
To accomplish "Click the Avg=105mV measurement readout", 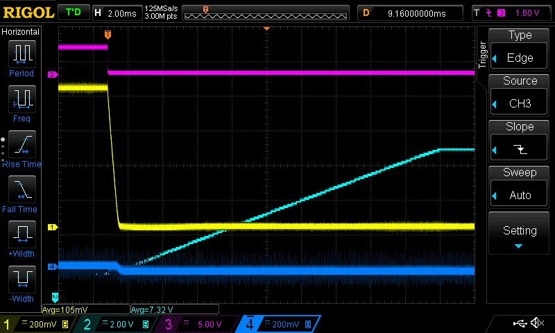I will 86,309.
